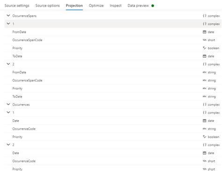Click the date calendar icon for first Occurrences Date

[x=205, y=121]
